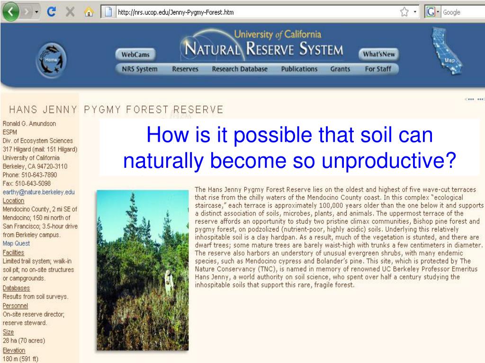Open the Publications menu item
Image resolution: width=485 pixels, height=363 pixels.
(x=299, y=69)
